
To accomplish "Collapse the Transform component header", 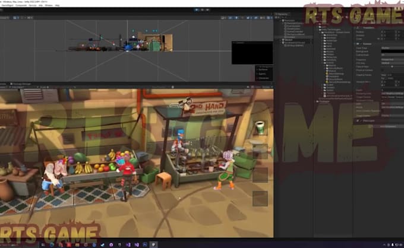I will [x=355, y=27].
